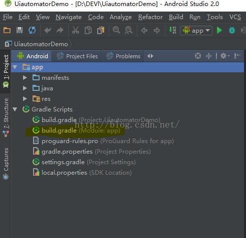Viewport: 246px width, 238px height.
Task: Click the Cut scissors icon
Action: click(76, 30)
